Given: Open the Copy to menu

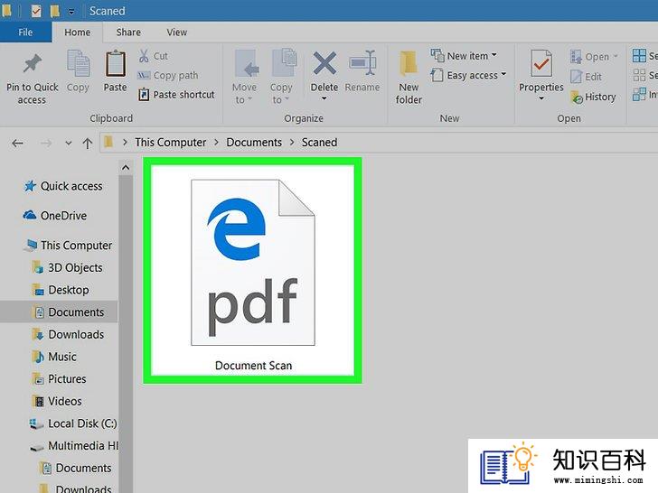Looking at the screenshot, I should tap(282, 77).
